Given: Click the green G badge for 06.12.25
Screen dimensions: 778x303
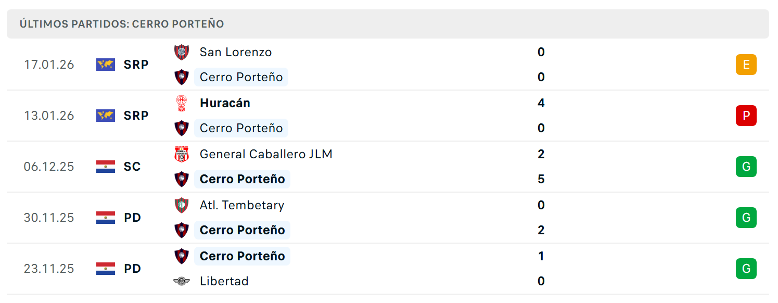Looking at the screenshot, I should [746, 167].
